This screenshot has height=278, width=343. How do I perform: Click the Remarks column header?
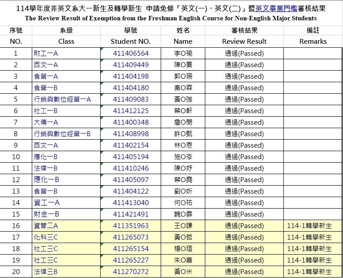pyautogui.click(x=313, y=41)
